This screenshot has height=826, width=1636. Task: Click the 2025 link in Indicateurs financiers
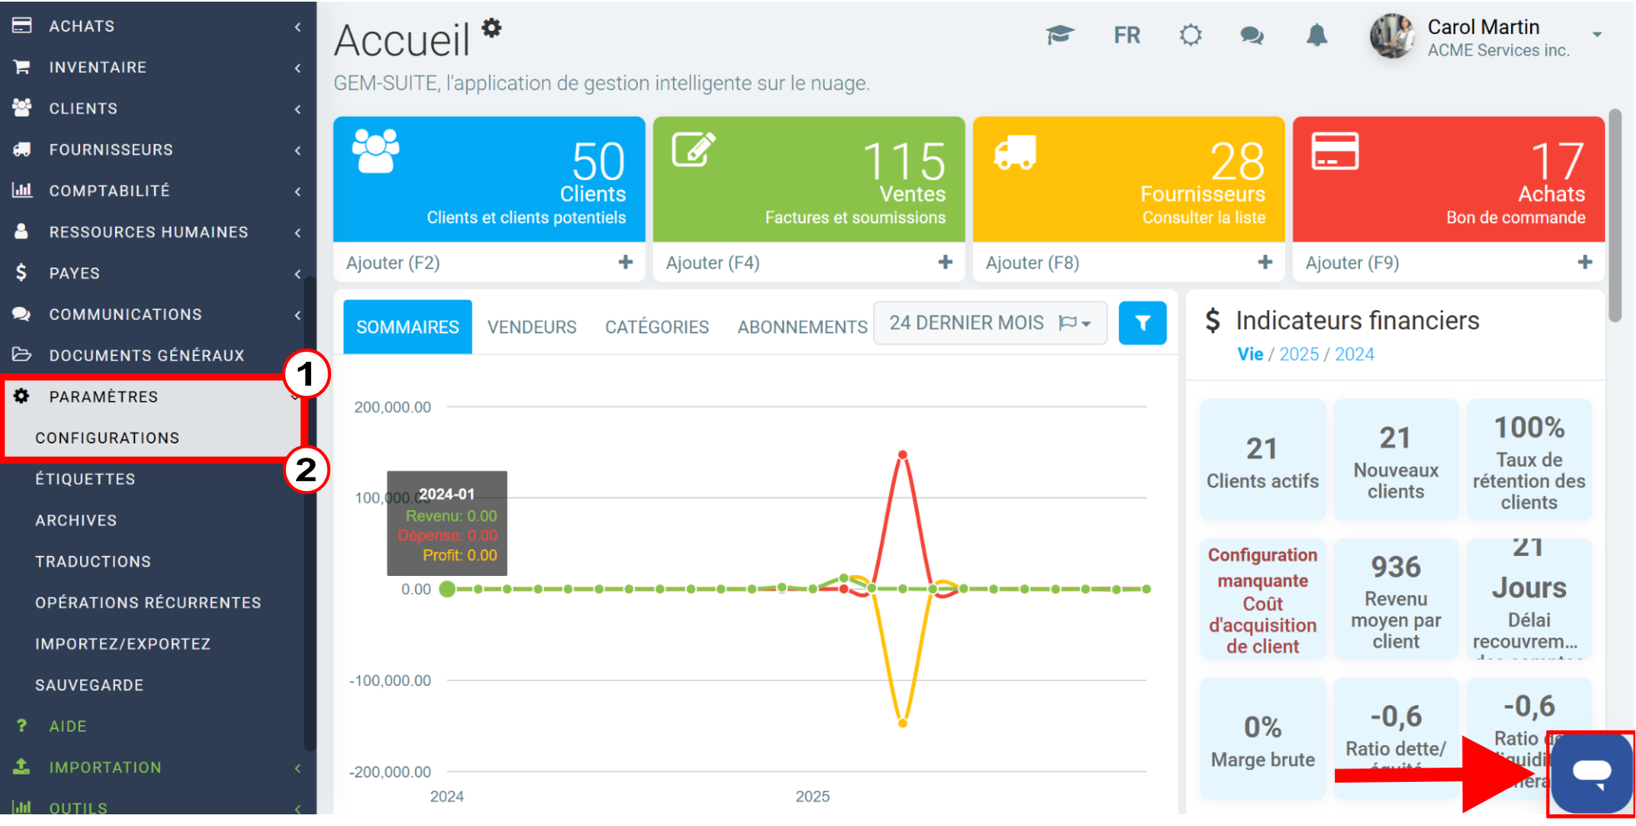[1299, 354]
